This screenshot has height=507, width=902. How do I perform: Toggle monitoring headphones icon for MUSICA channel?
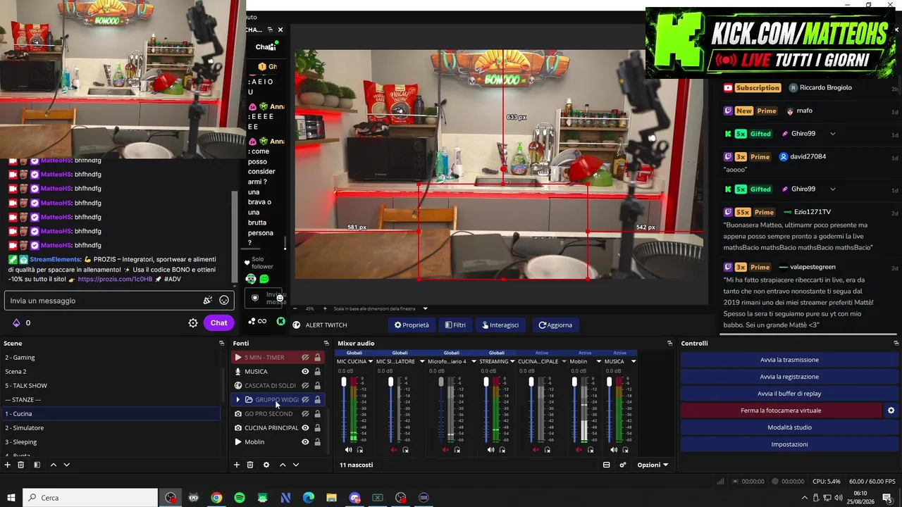coord(625,449)
